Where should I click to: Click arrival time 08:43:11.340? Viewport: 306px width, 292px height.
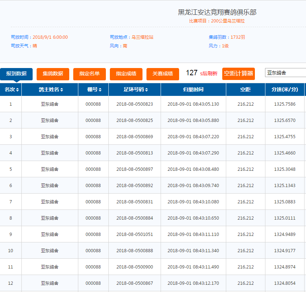(206, 250)
